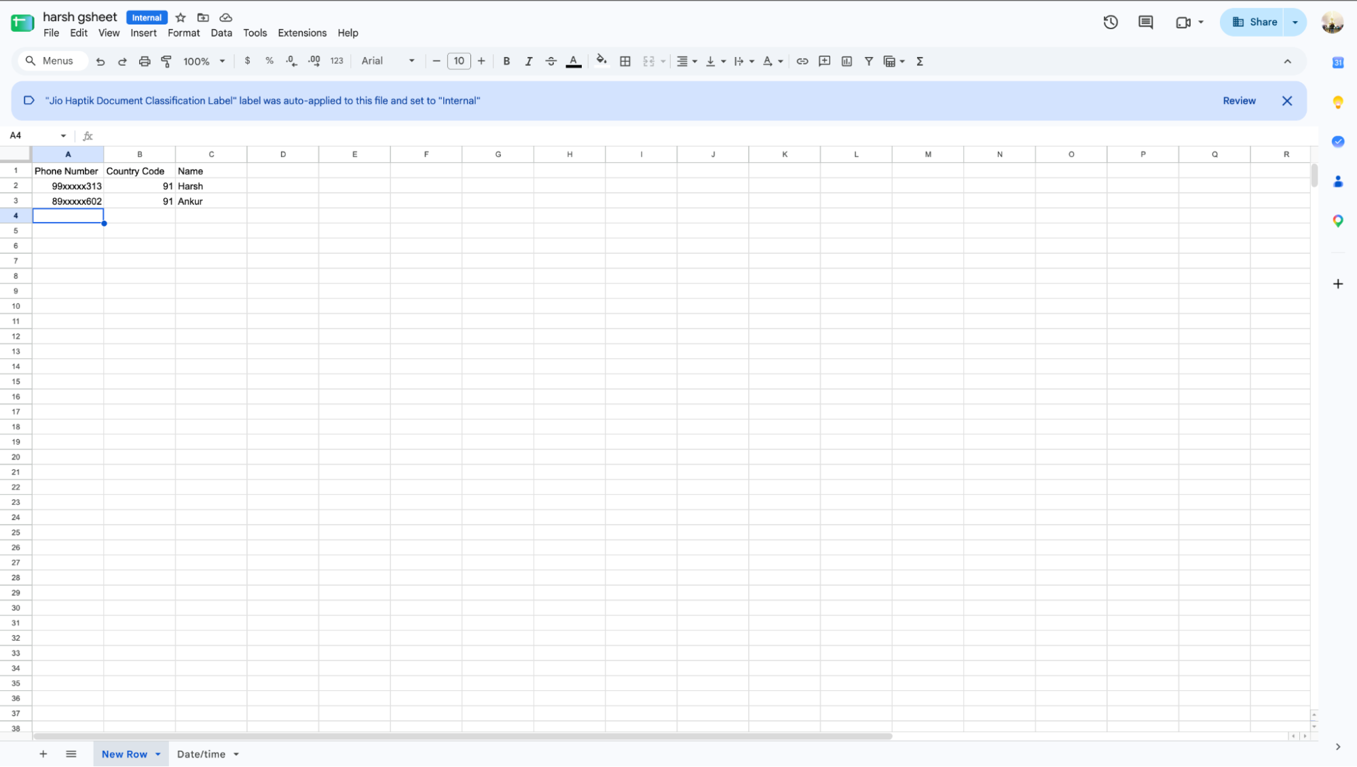
Task: Format as currency with dollar icon
Action: 247,61
